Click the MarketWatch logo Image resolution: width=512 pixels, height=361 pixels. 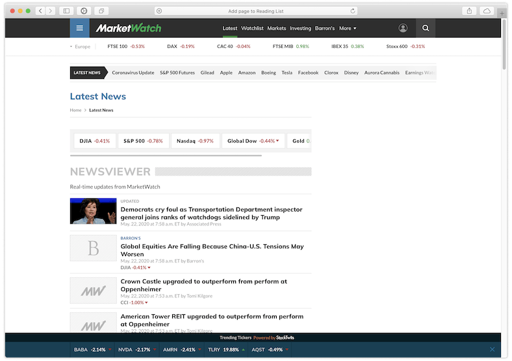click(x=129, y=28)
